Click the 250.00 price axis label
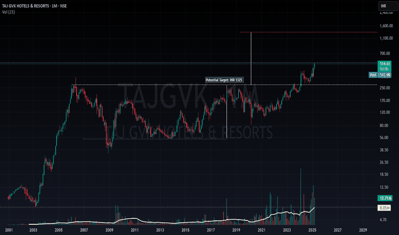This screenshot has height=235, width=399. click(385, 88)
